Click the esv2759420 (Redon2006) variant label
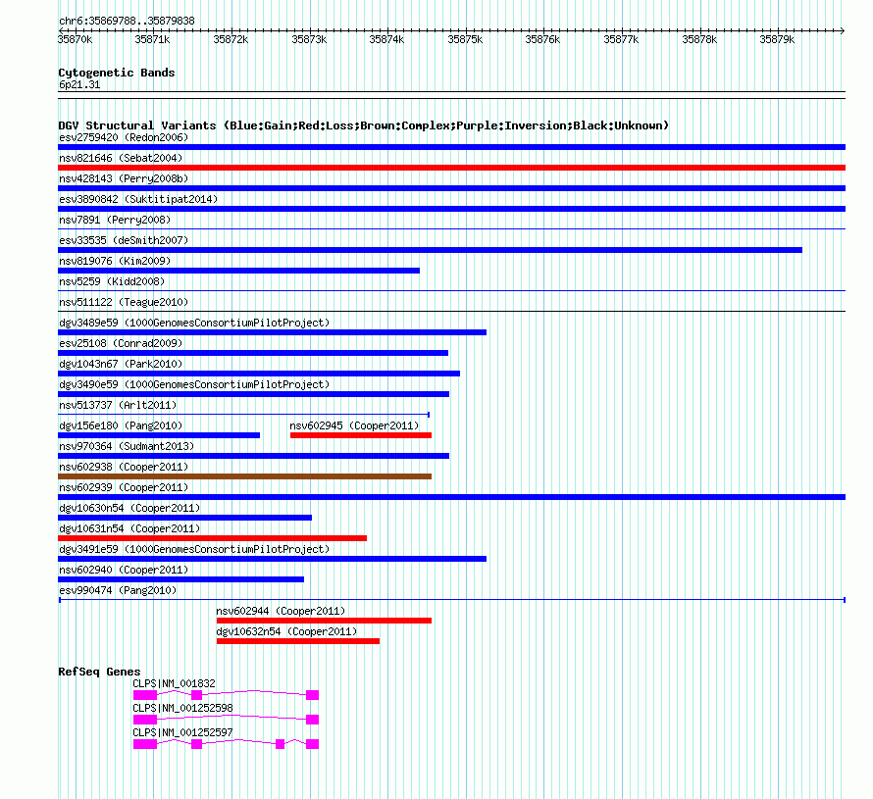This screenshot has height=799, width=873. [124, 137]
